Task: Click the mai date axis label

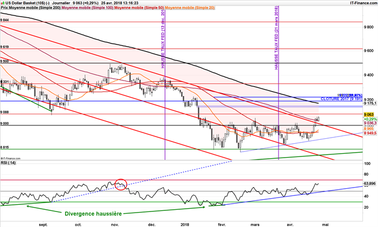Action: click(325, 225)
